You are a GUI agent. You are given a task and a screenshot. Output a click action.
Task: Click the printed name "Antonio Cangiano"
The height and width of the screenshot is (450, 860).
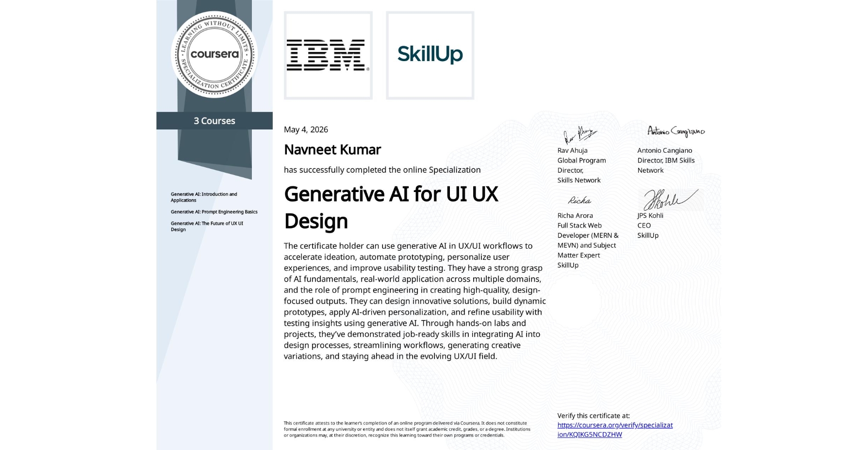[665, 150]
